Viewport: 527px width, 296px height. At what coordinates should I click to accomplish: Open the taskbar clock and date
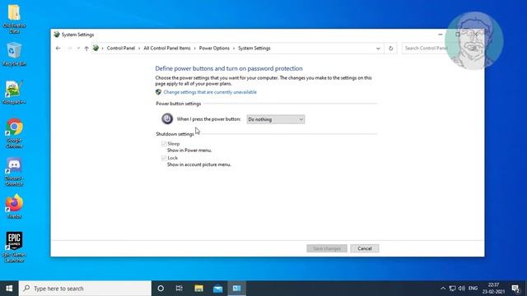(x=493, y=289)
